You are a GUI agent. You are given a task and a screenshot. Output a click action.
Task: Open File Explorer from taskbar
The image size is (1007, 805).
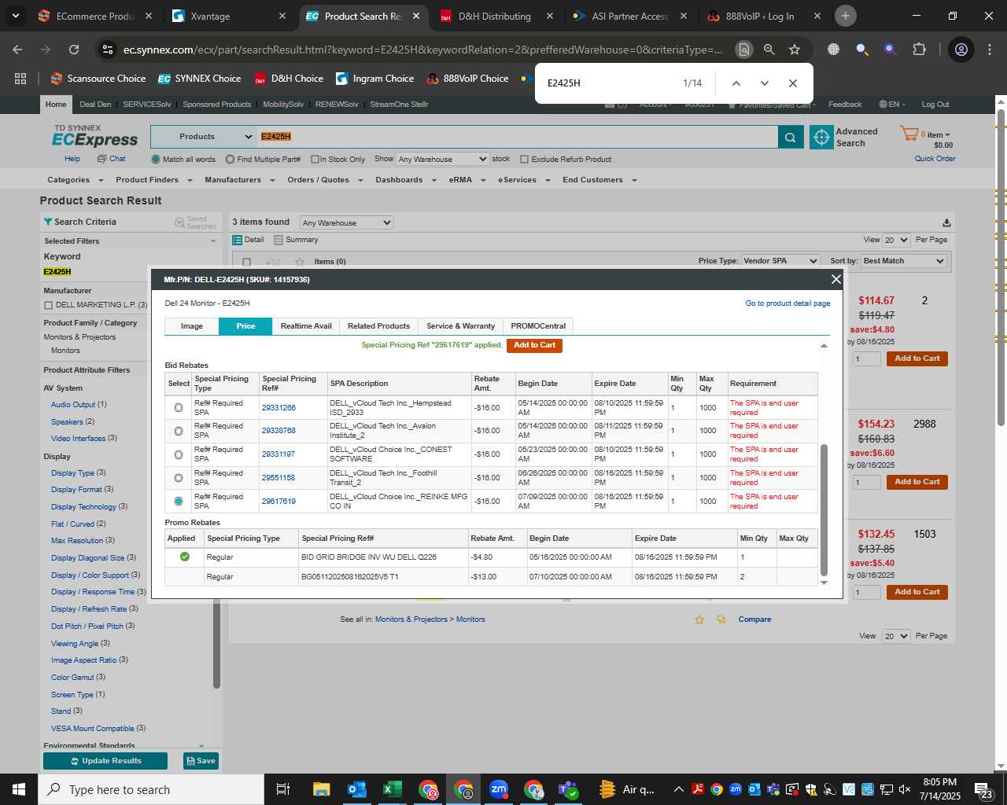[321, 789]
